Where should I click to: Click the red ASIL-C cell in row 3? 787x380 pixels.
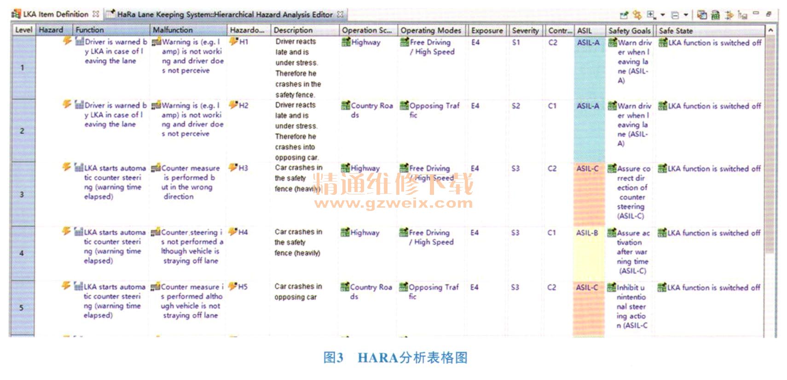click(x=589, y=194)
